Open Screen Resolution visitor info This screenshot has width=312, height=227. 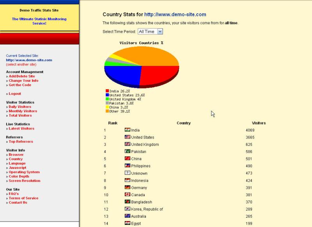point(25,181)
